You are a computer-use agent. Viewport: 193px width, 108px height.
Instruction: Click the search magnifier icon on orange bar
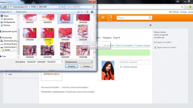tap(150, 18)
